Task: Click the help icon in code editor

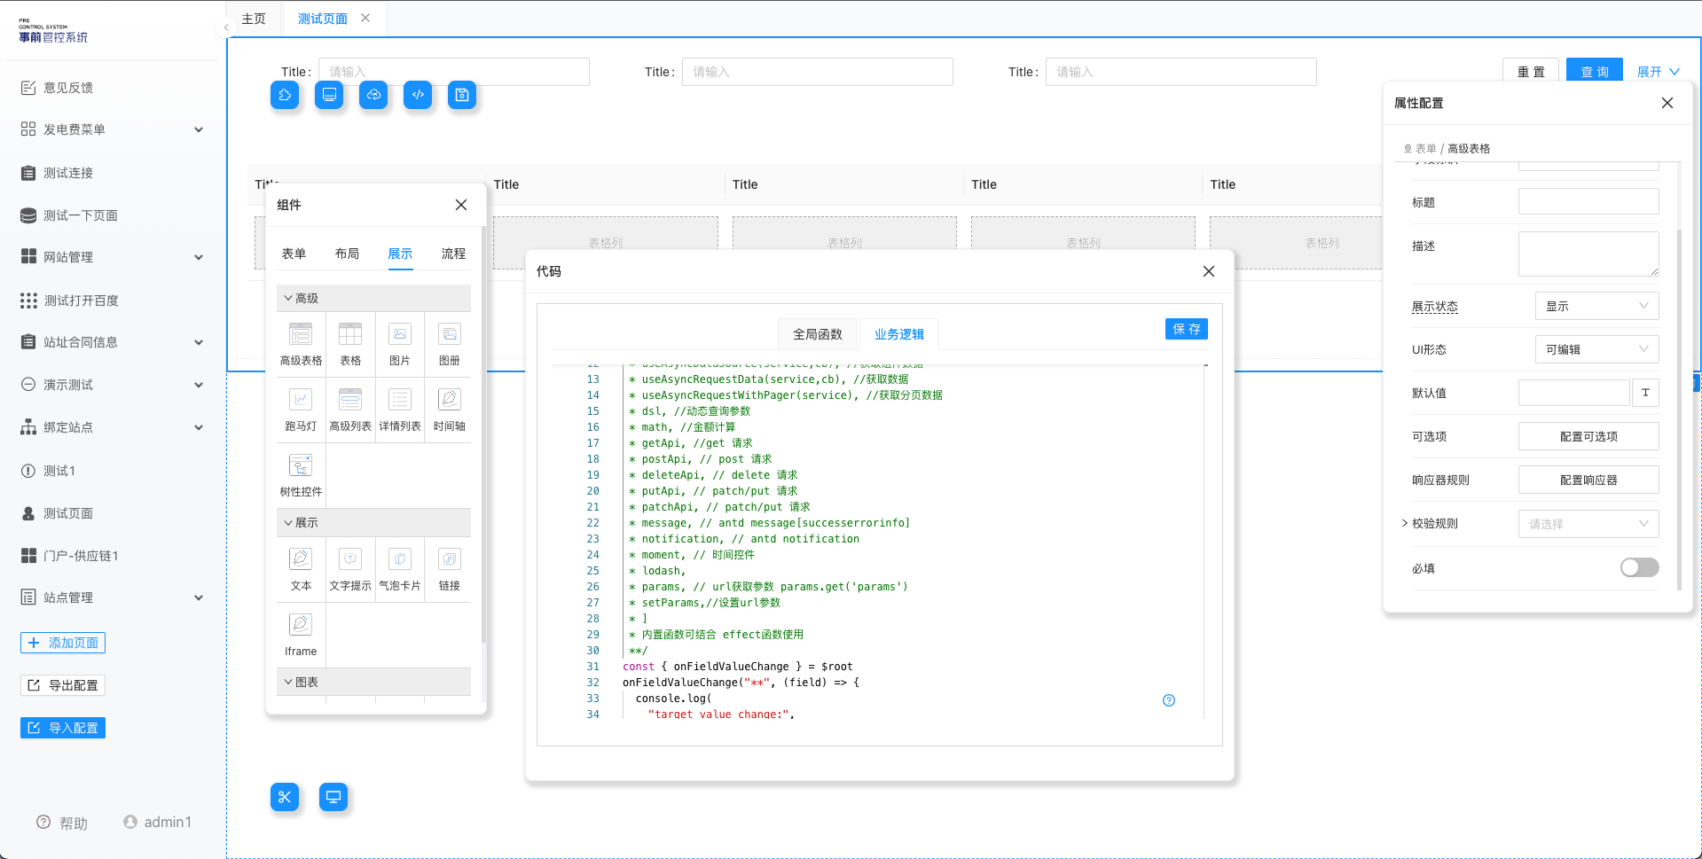Action: point(1169,700)
